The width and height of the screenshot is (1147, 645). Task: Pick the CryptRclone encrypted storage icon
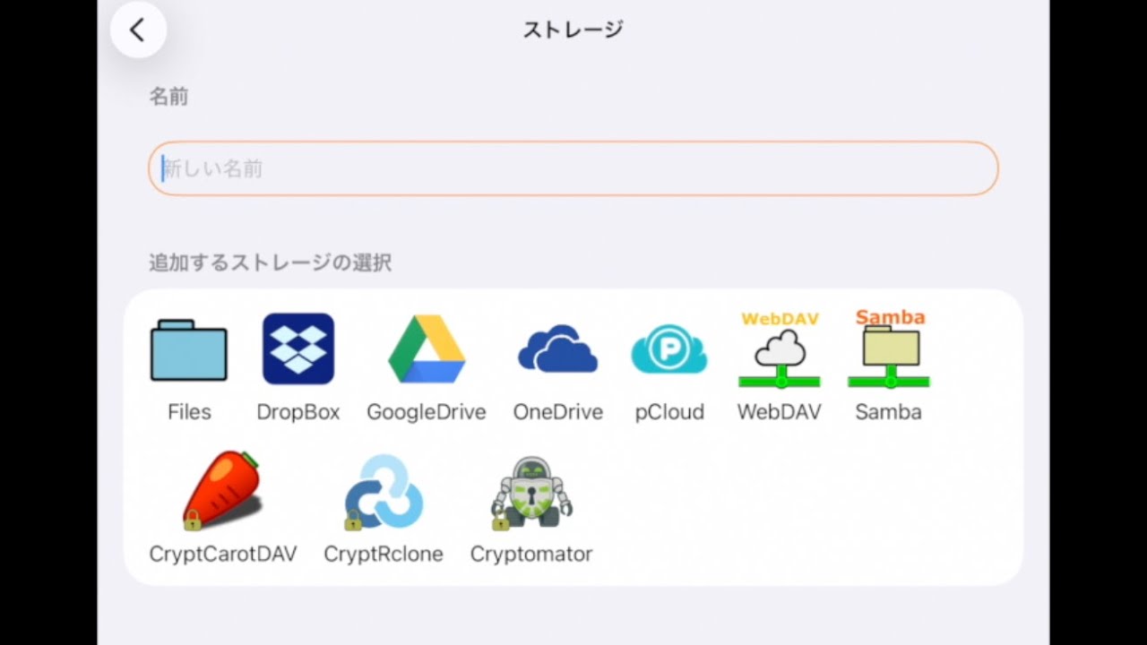383,492
